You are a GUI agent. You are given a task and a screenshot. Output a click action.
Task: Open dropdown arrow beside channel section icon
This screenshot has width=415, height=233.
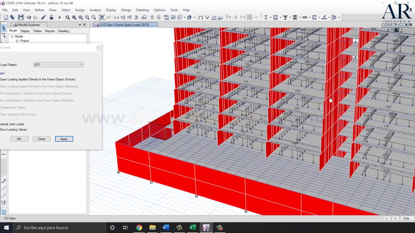click(x=319, y=17)
